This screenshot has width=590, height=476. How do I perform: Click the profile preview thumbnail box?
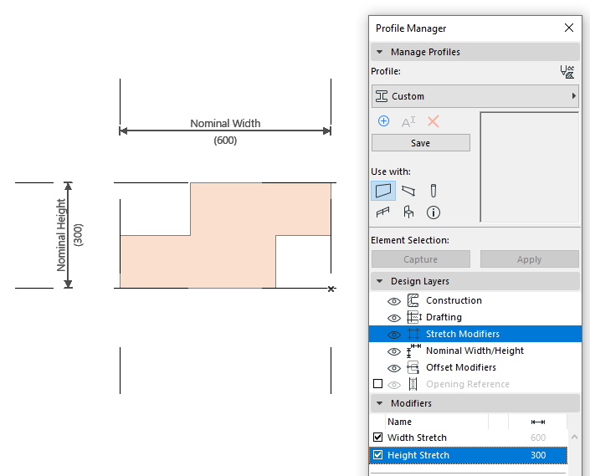coord(530,167)
